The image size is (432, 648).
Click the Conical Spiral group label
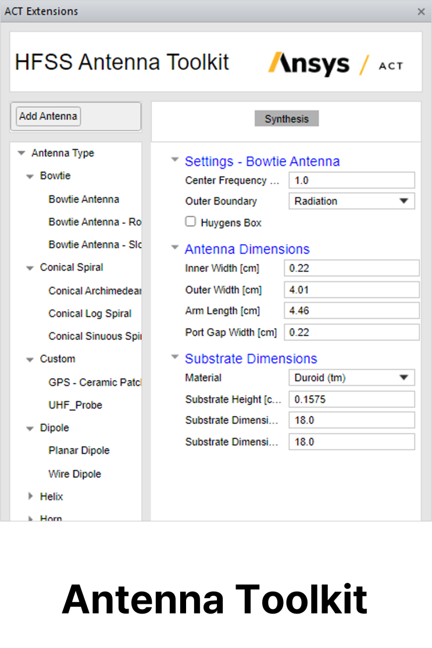pos(72,267)
